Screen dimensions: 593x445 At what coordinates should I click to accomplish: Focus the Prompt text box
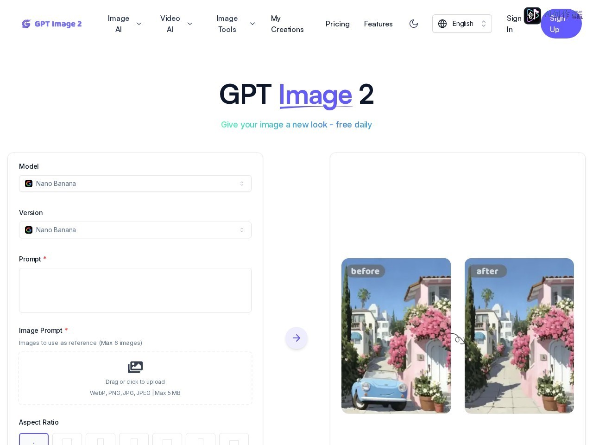click(135, 290)
